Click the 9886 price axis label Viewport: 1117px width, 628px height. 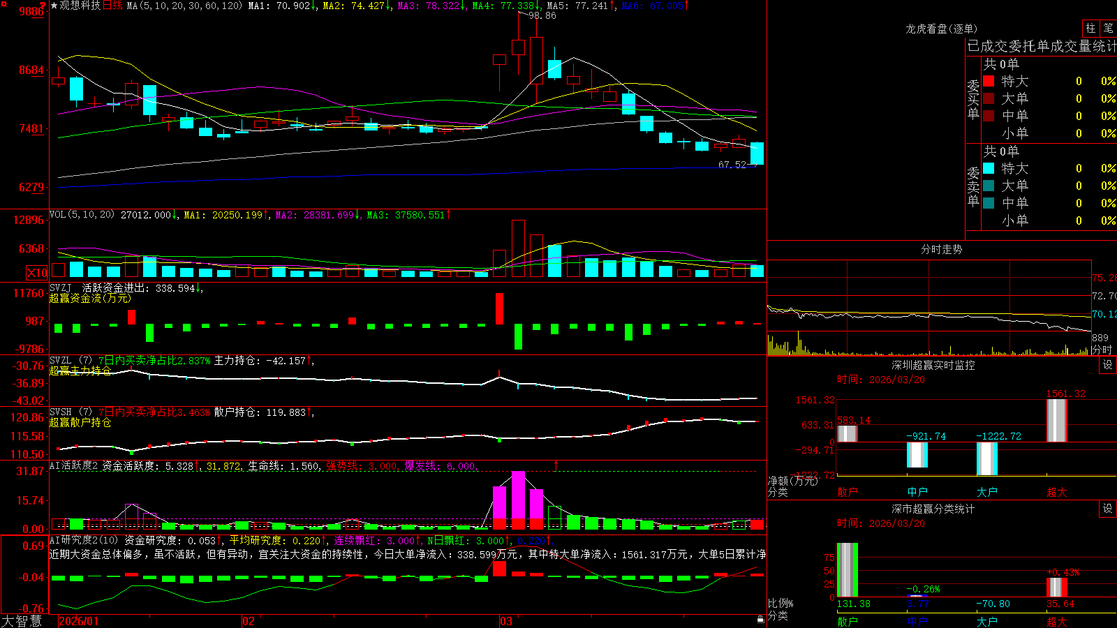pyautogui.click(x=31, y=11)
